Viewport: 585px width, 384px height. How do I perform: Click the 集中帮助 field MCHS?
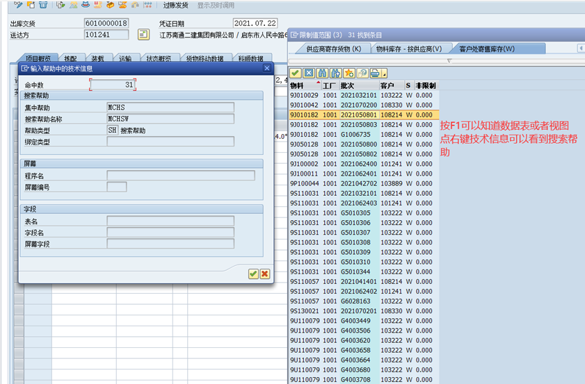(x=170, y=107)
